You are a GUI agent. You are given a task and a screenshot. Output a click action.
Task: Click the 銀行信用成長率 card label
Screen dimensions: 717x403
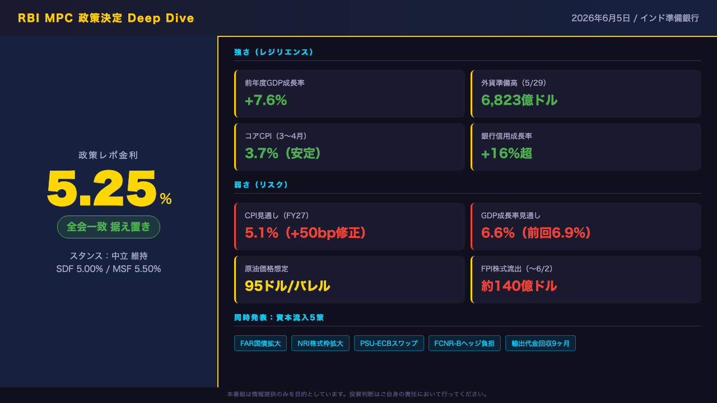click(506, 136)
